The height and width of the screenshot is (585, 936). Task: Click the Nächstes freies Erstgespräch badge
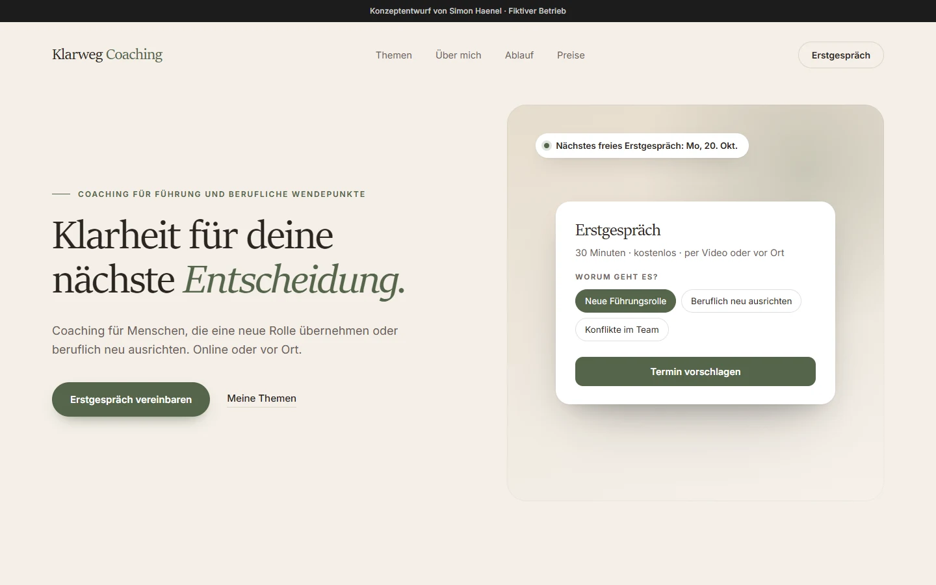pyautogui.click(x=642, y=146)
